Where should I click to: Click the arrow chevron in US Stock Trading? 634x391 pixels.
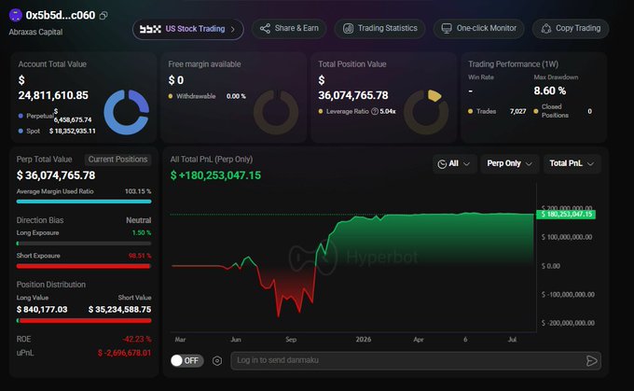coord(232,29)
